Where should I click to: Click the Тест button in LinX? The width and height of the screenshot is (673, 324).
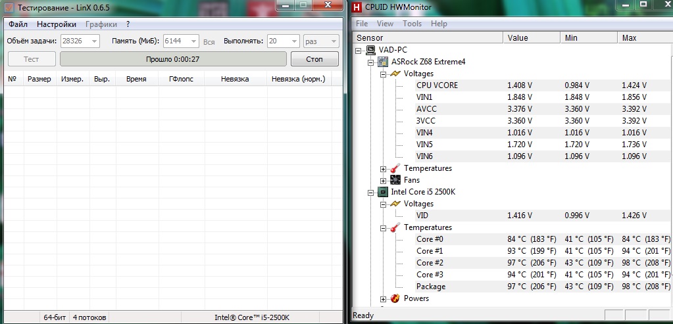coord(32,59)
